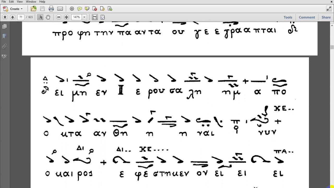Expand the Create dropdown button
Image resolution: width=334 pixels, height=188 pixels.
coord(13,9)
